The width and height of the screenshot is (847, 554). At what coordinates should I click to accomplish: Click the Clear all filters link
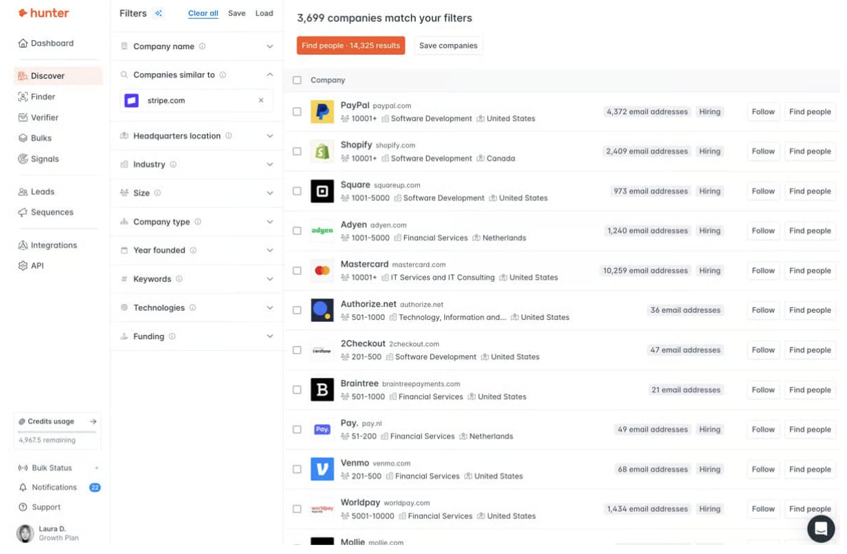click(x=203, y=13)
